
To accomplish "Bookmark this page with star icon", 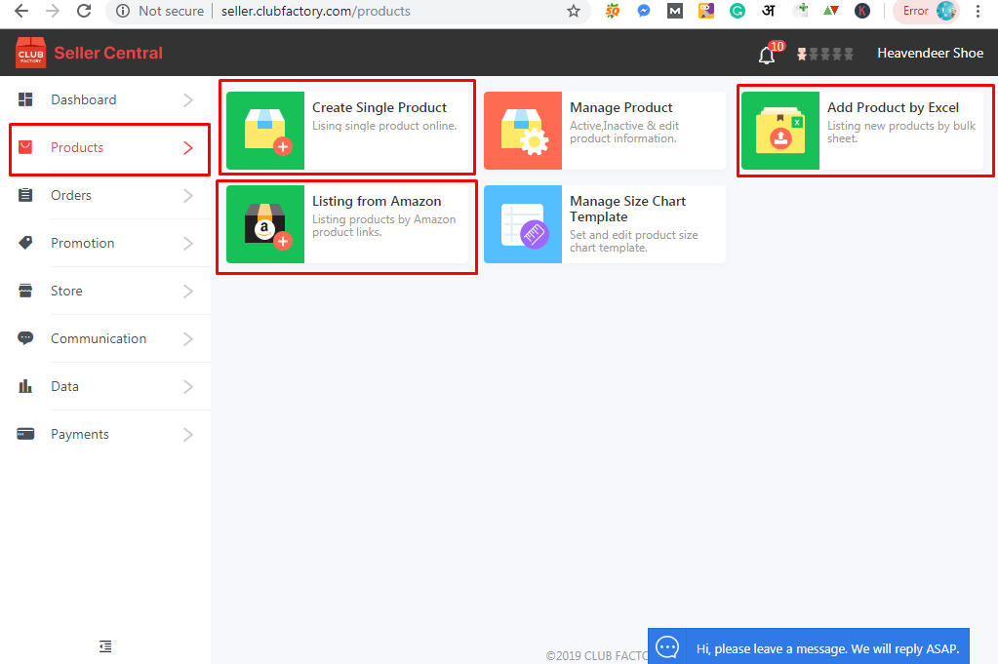I will (573, 12).
